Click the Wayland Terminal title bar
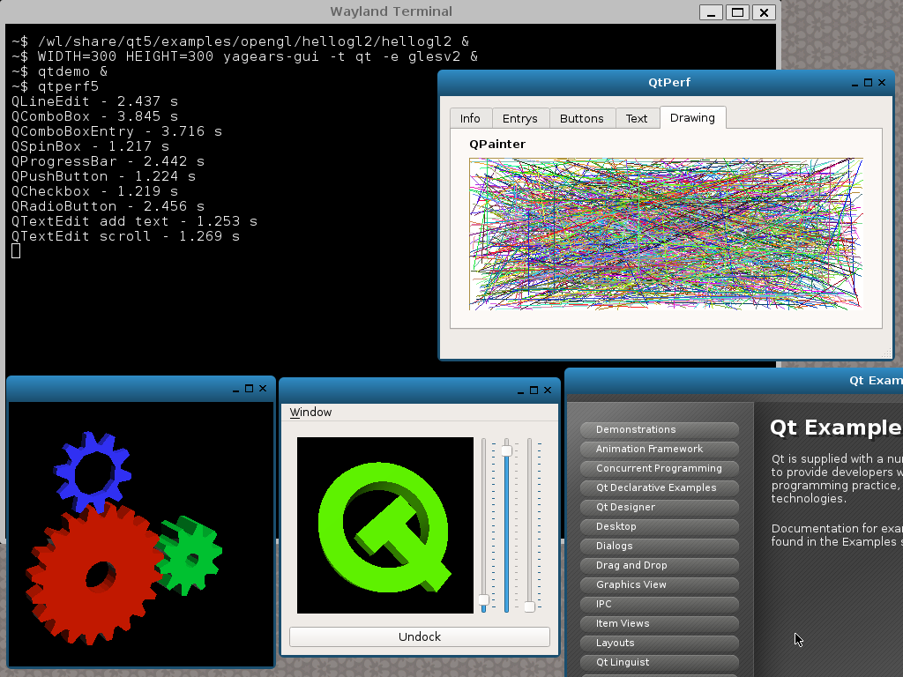Screen dimensions: 903x677 (391, 11)
